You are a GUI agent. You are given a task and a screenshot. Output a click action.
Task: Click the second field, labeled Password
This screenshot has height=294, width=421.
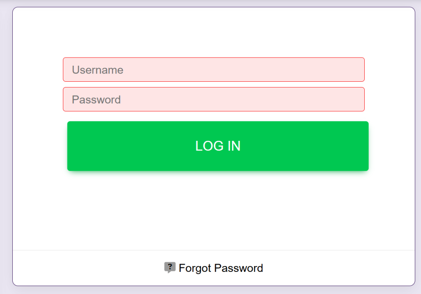pyautogui.click(x=213, y=99)
